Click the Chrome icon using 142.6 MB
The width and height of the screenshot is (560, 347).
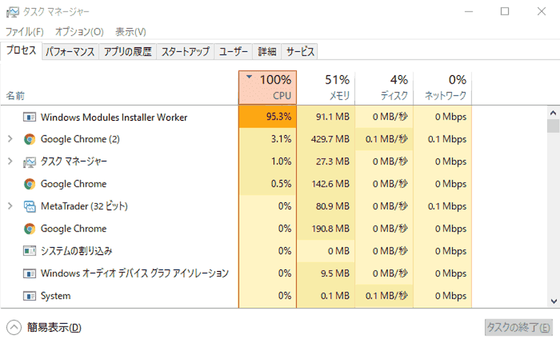click(x=29, y=184)
